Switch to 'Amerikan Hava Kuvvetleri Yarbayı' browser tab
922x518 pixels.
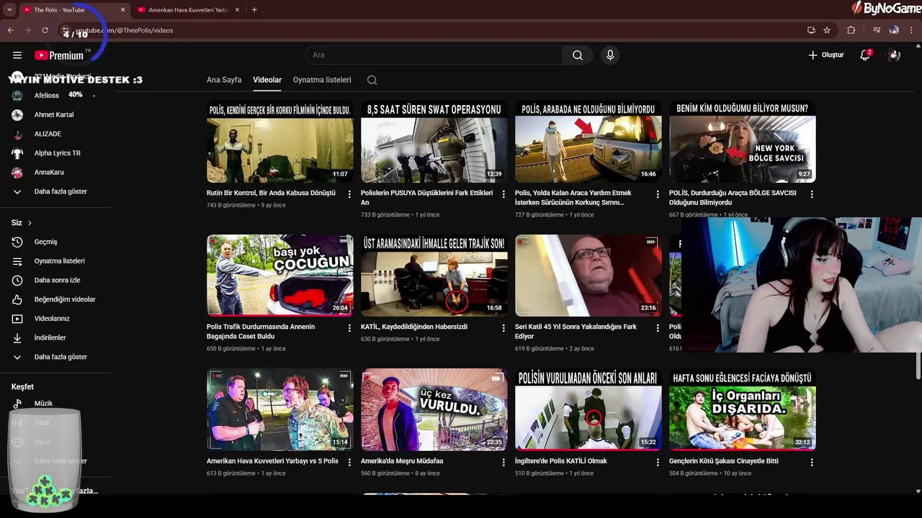pyautogui.click(x=187, y=10)
